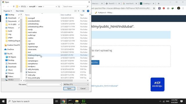
Task: Click the camera extension icon
Action: [x=168, y=8]
